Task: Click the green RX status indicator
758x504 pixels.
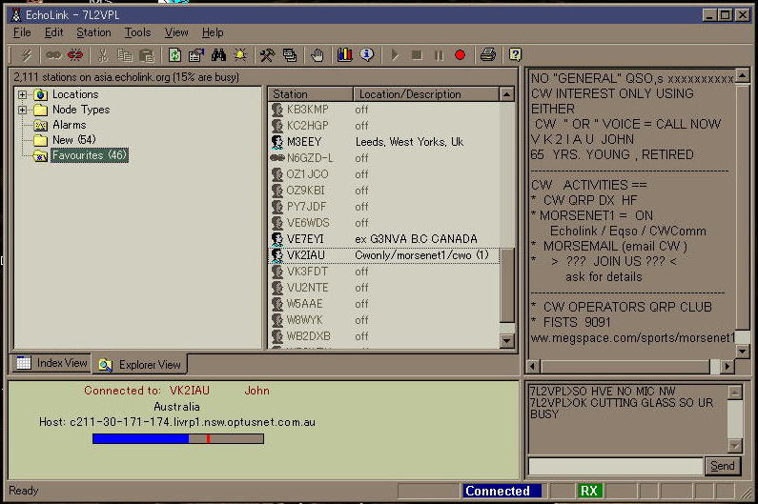Action: pos(589,491)
